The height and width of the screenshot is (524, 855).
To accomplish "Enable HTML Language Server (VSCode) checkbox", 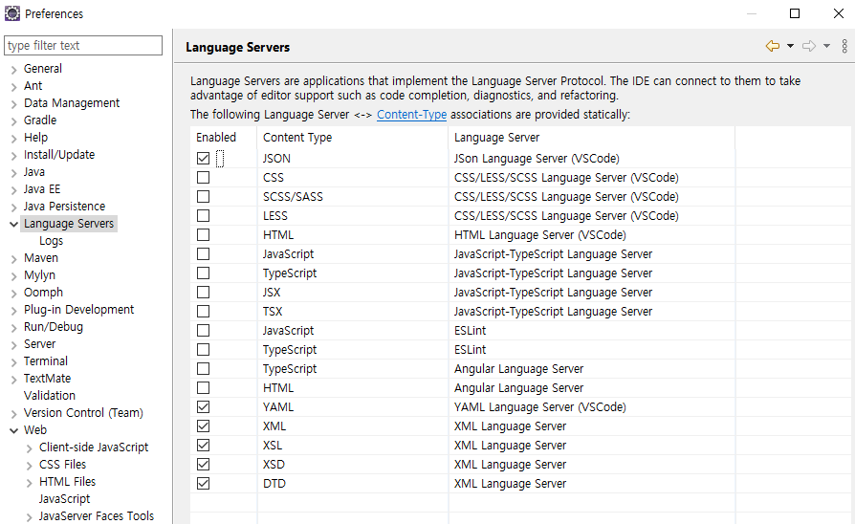I will click(204, 234).
